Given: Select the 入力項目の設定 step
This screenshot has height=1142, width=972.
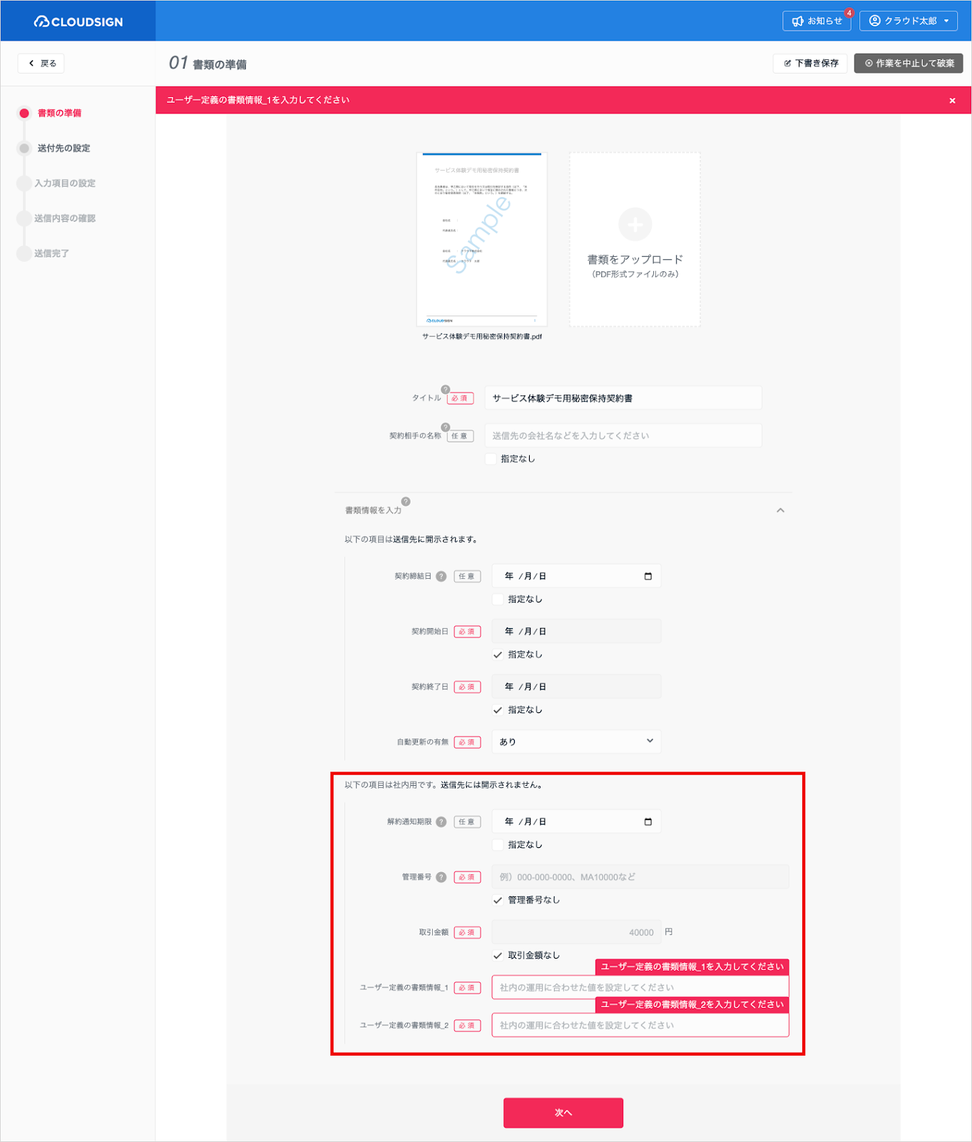Looking at the screenshot, I should coord(65,183).
